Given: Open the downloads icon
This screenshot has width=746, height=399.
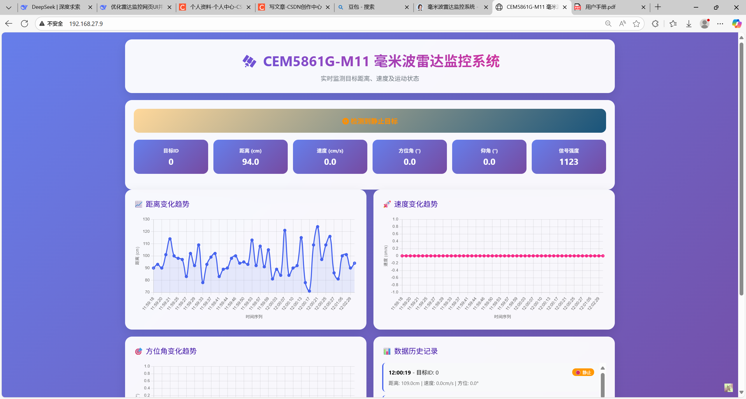Looking at the screenshot, I should click(x=689, y=24).
